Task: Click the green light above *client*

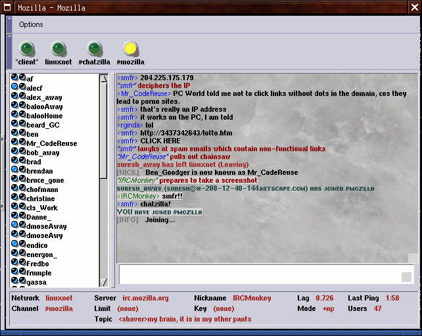Action: click(x=27, y=49)
